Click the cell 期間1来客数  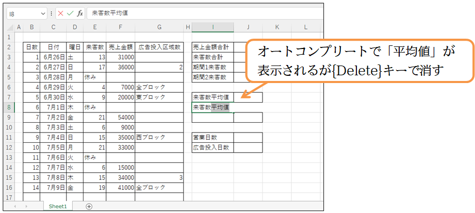tap(213, 67)
